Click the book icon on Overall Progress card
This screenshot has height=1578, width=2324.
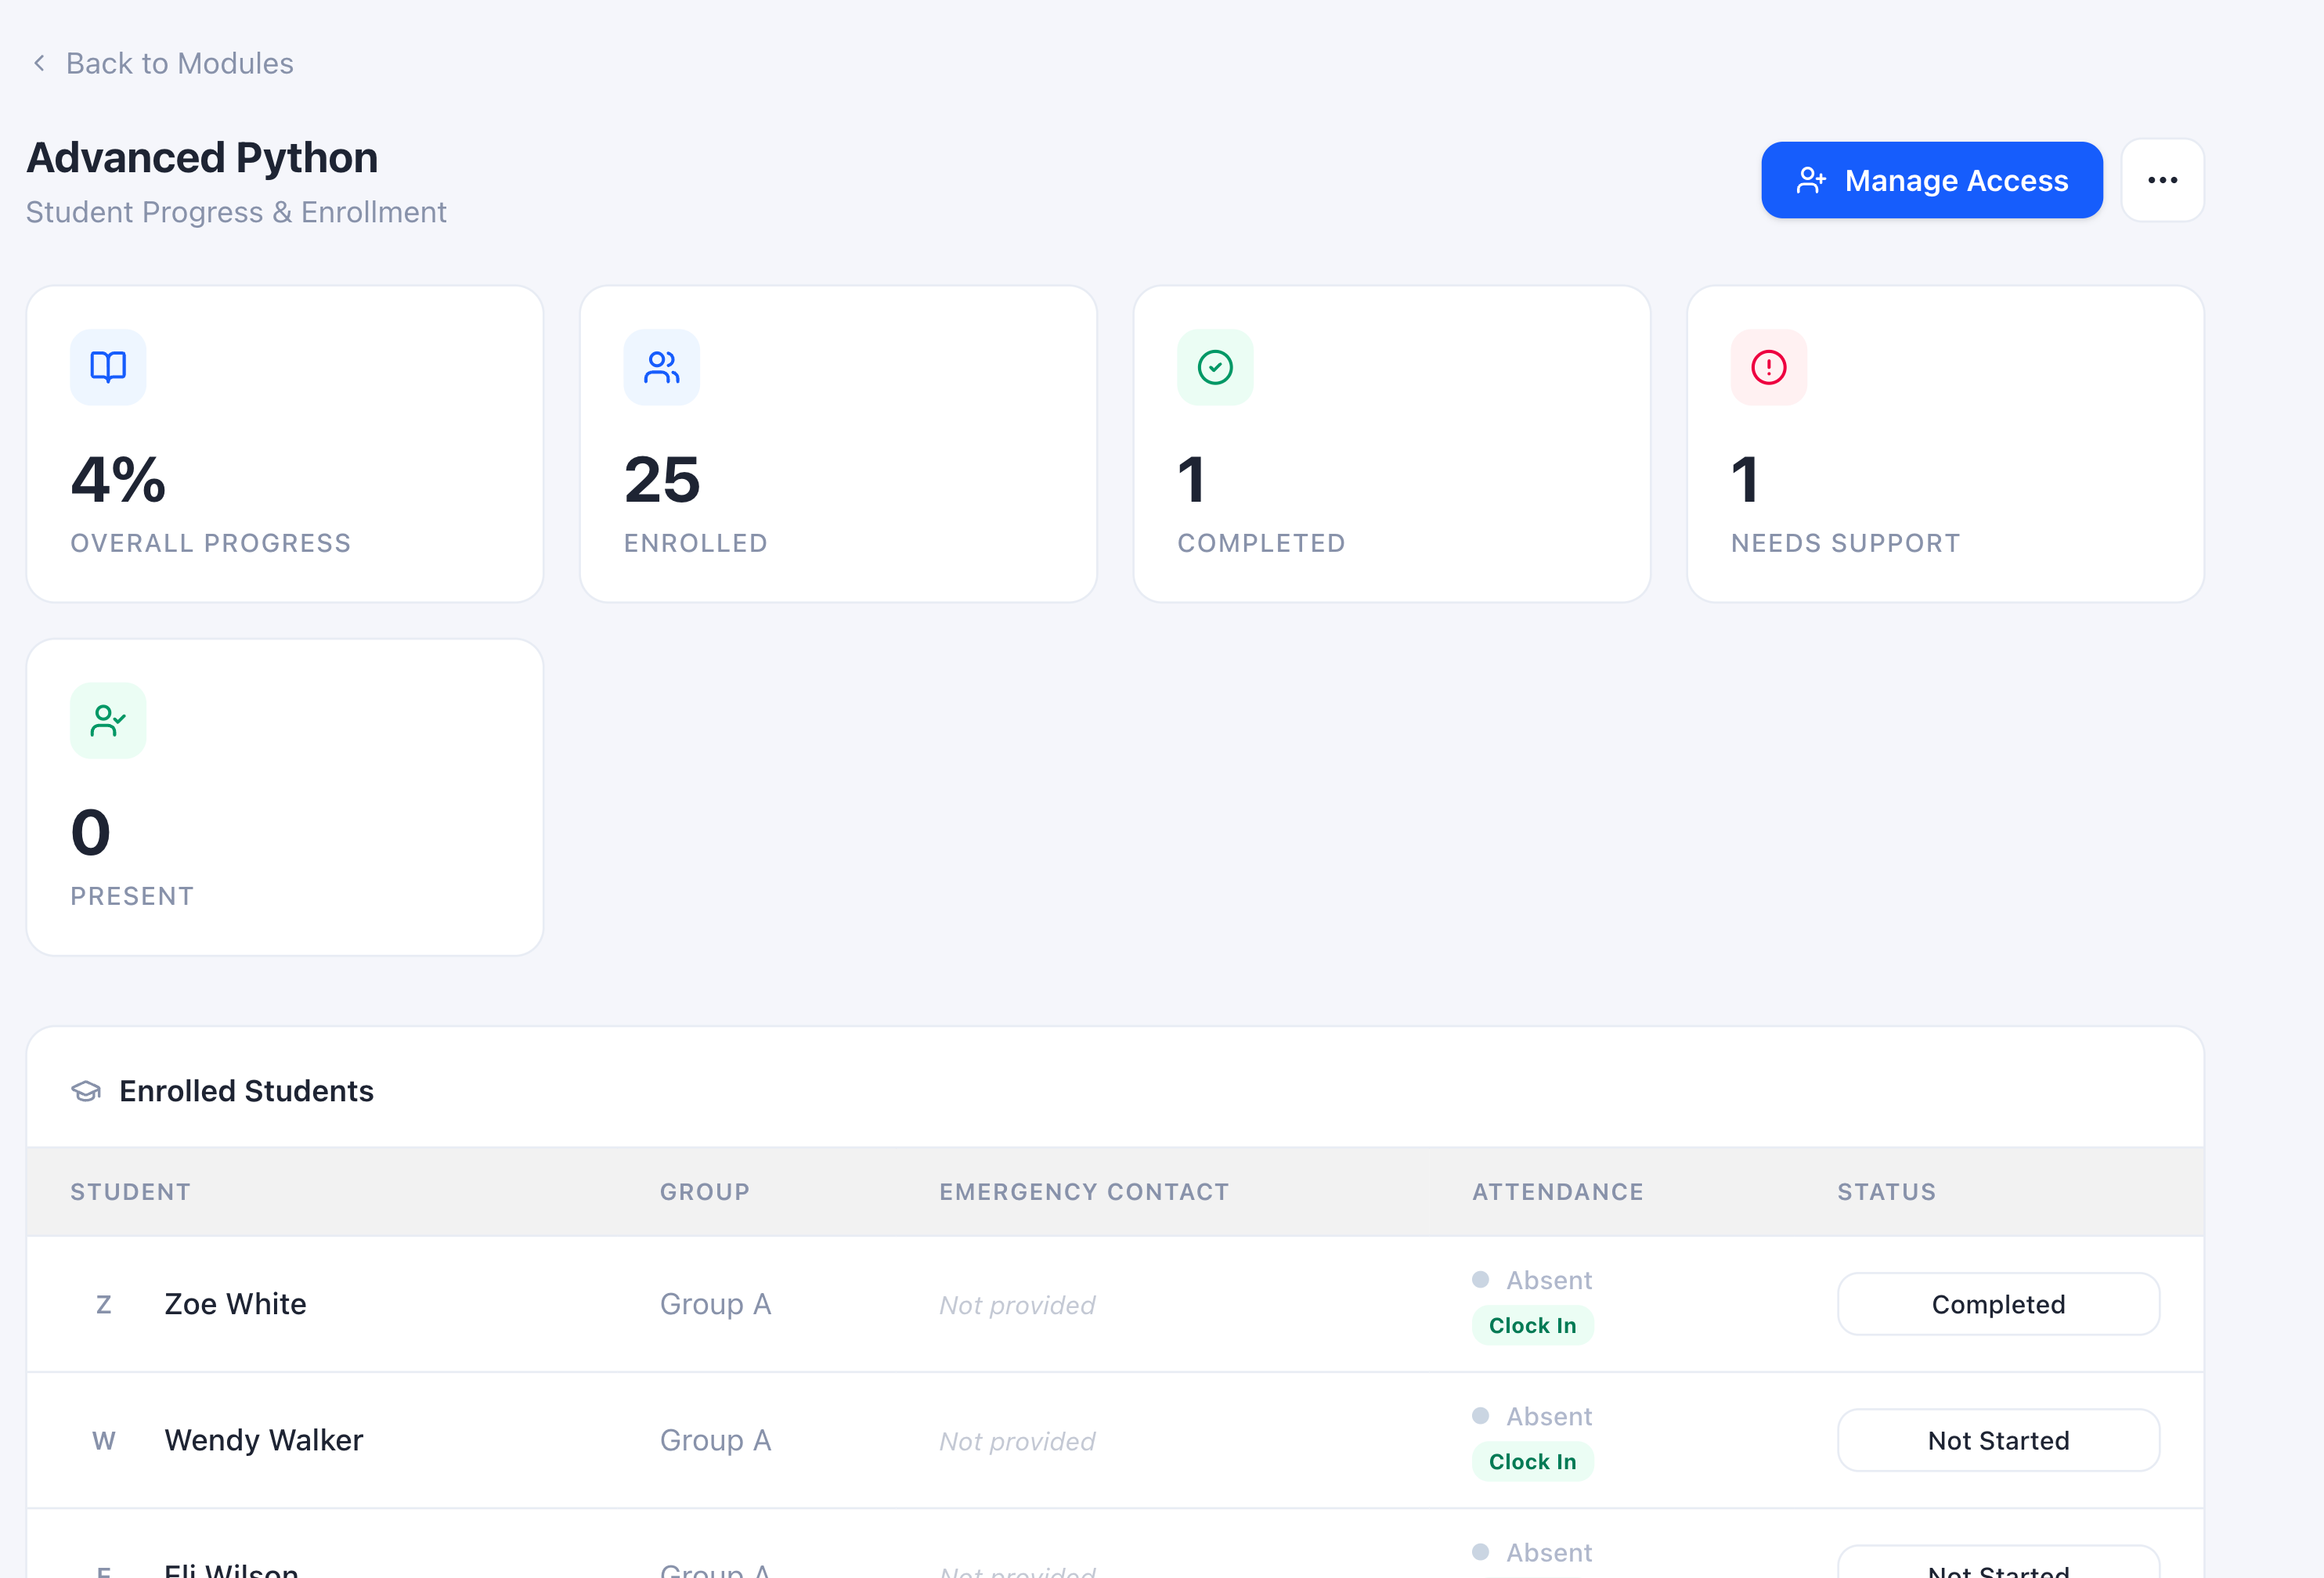coord(107,367)
